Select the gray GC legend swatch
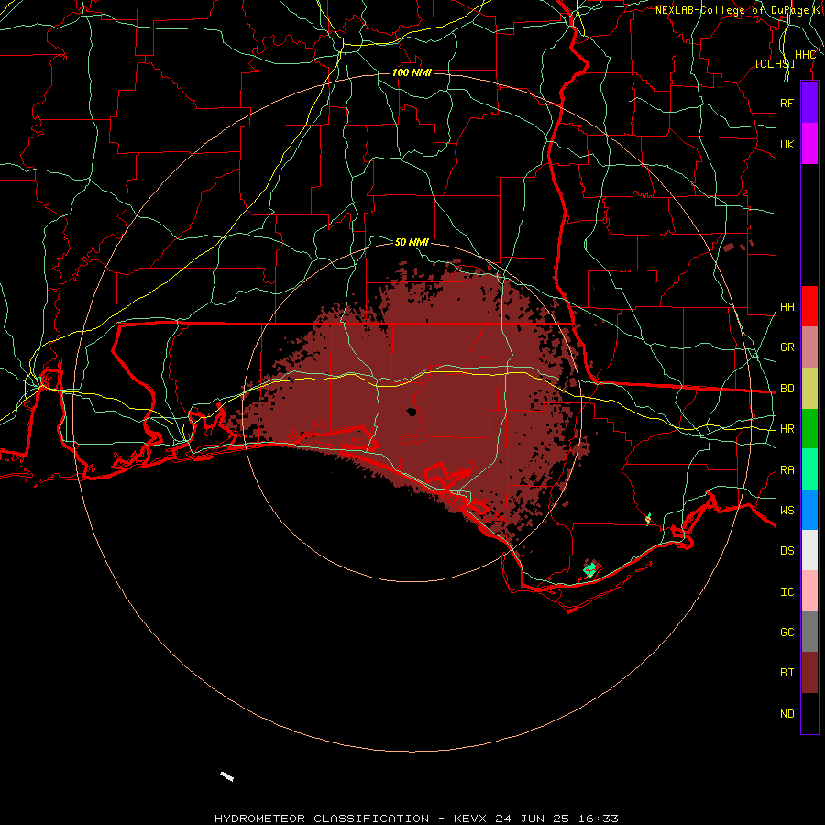This screenshot has width=825, height=825. (809, 632)
